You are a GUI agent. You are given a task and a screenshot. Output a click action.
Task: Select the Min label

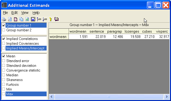pyautogui.click(x=9, y=89)
